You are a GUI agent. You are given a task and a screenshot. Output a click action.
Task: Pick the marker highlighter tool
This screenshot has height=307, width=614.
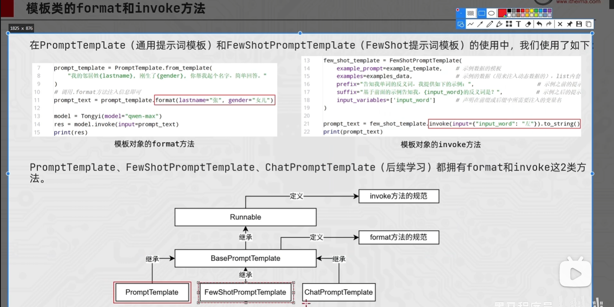tap(499, 24)
